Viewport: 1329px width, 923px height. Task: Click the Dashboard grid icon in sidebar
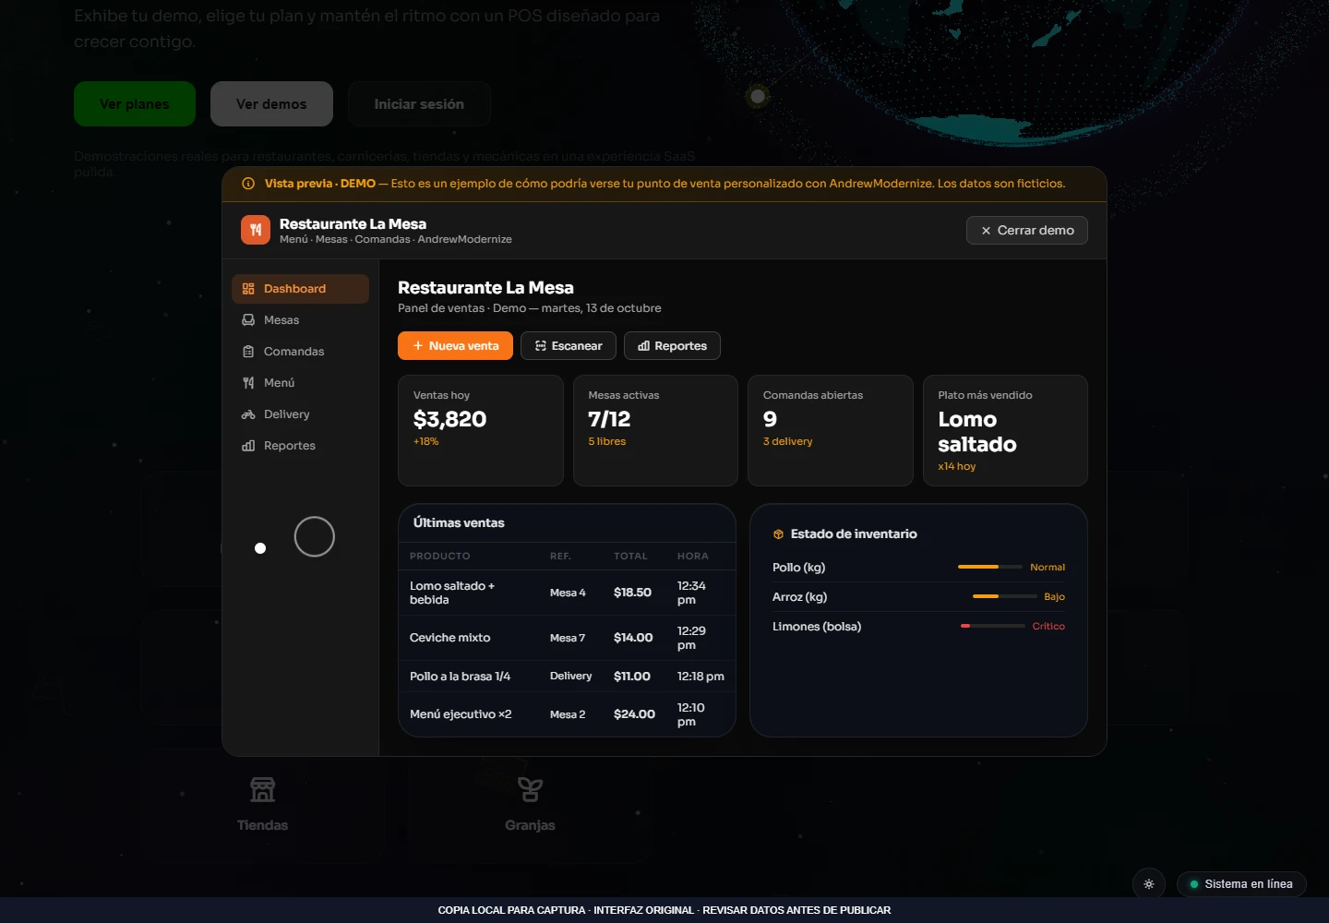(248, 289)
